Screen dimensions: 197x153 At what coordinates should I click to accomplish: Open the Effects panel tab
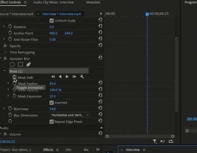[48, 150]
